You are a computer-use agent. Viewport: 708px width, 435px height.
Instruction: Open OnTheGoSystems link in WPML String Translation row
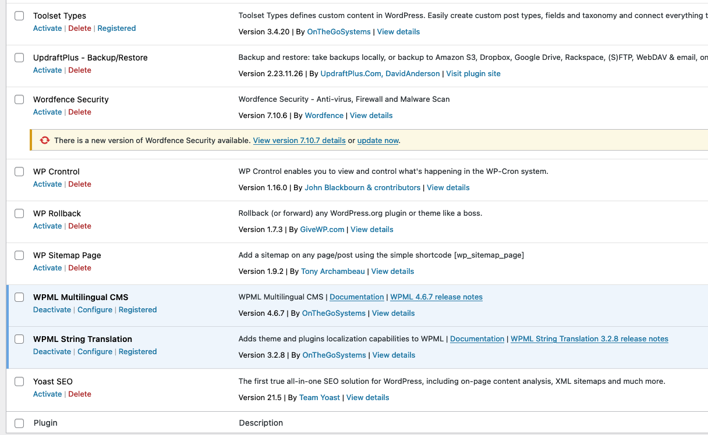(335, 355)
